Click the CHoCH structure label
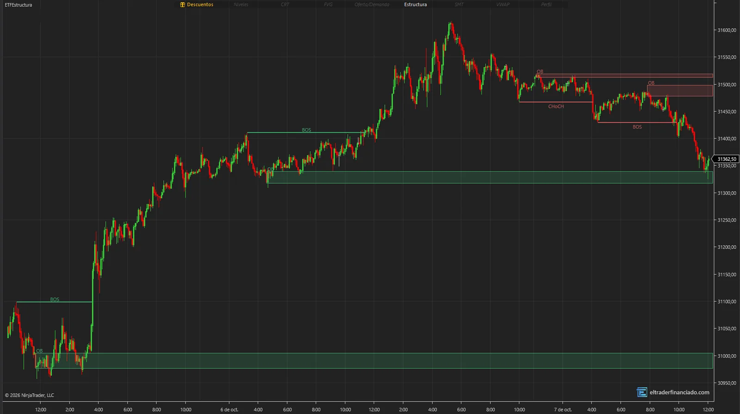Viewport: 740px width, 414px height. 556,107
